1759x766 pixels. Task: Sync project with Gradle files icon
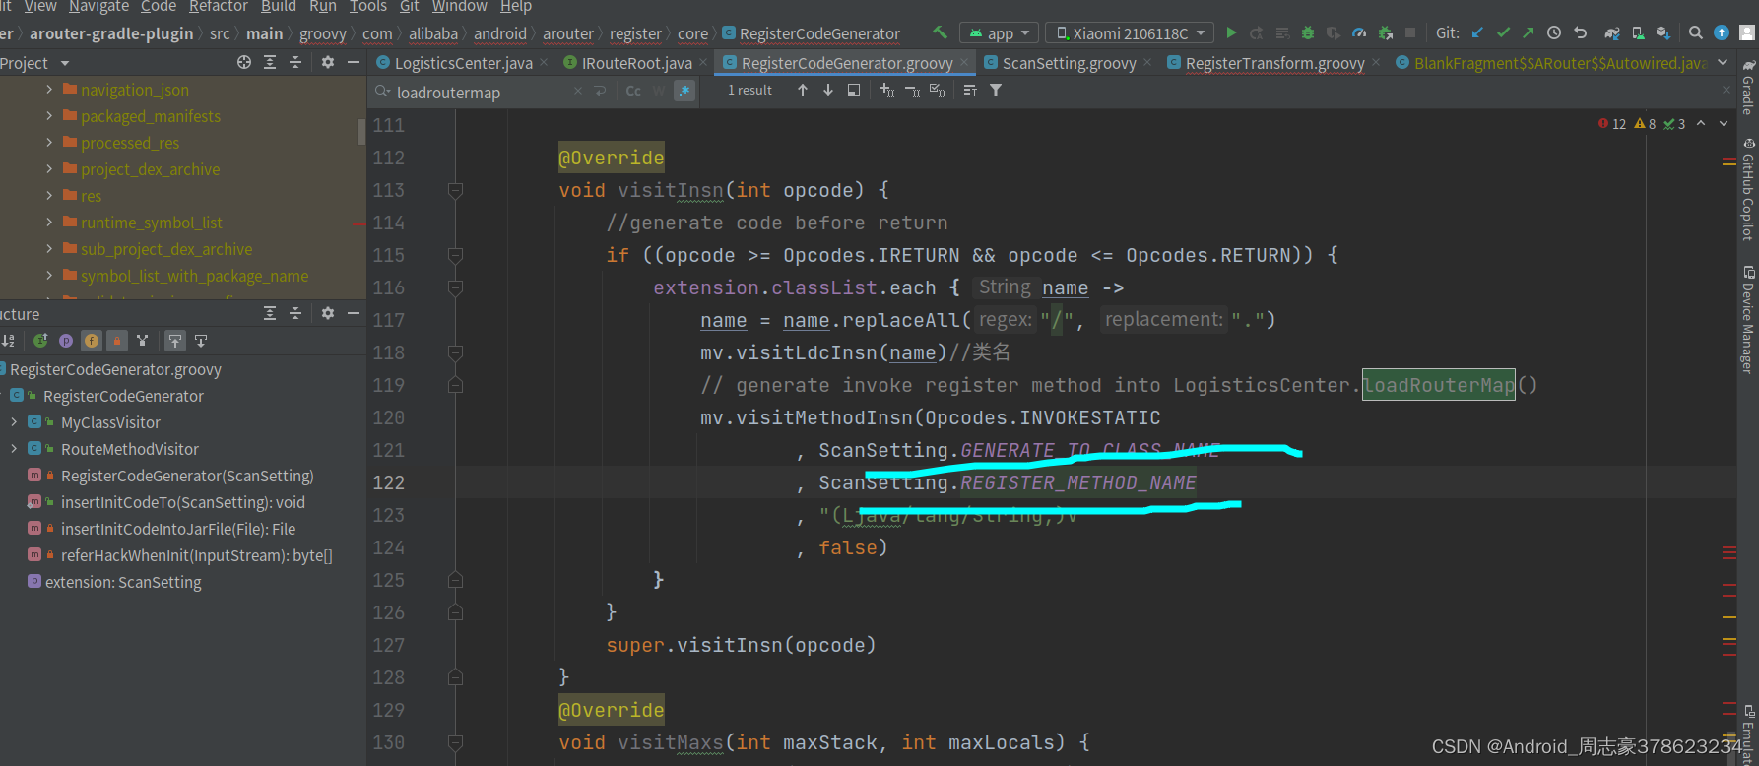click(1612, 32)
